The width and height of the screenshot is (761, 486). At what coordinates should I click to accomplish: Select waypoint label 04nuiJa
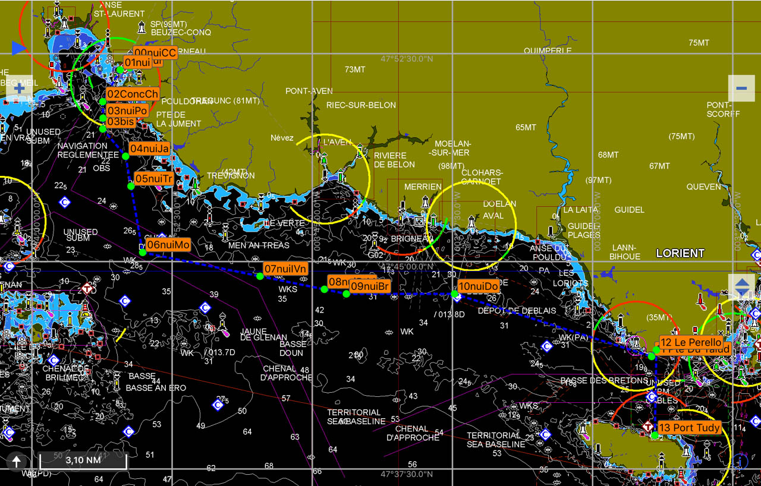pyautogui.click(x=149, y=149)
